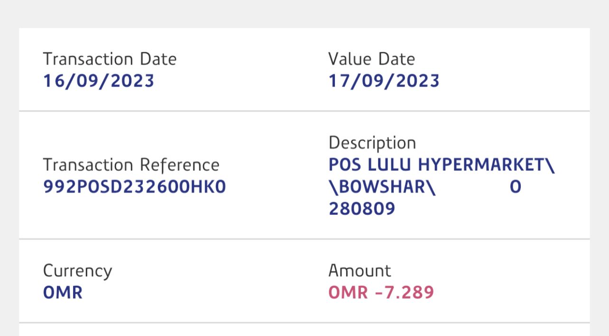Screen dimensions: 609x336
Task: Click the Transaction Date label
Action: click(110, 59)
